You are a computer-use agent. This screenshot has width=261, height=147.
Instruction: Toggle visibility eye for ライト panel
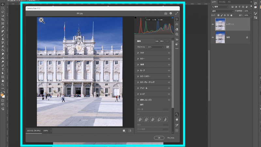pos(169,53)
